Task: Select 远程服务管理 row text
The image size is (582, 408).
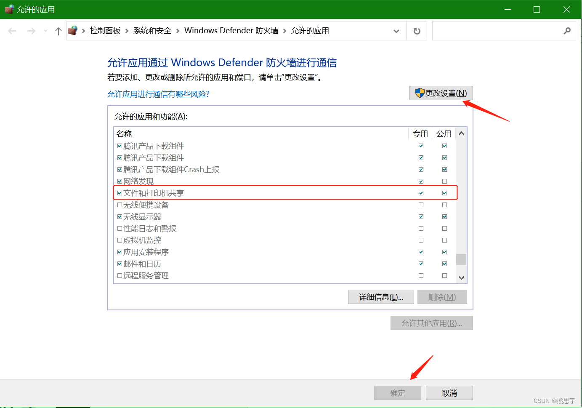Action: tap(146, 276)
